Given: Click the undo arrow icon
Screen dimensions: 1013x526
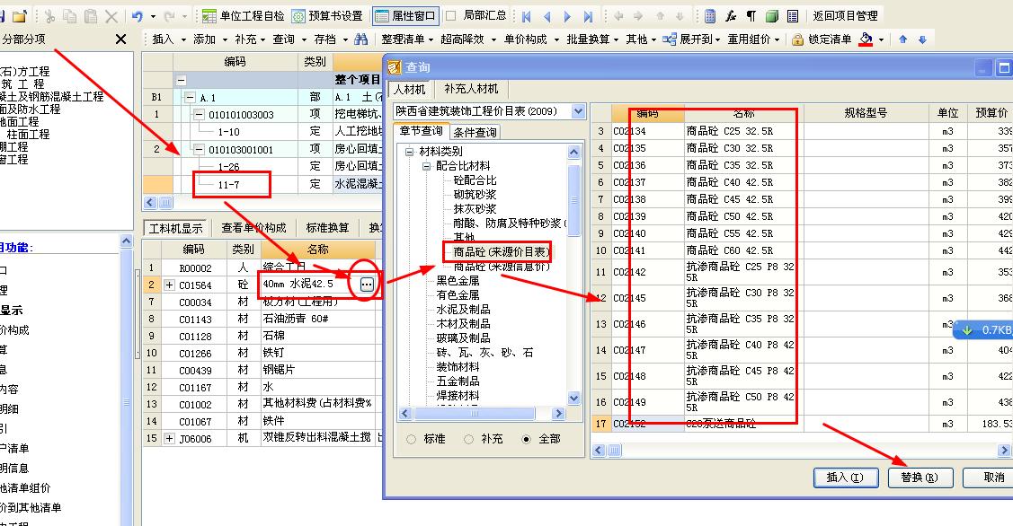Looking at the screenshot, I should click(x=137, y=16).
